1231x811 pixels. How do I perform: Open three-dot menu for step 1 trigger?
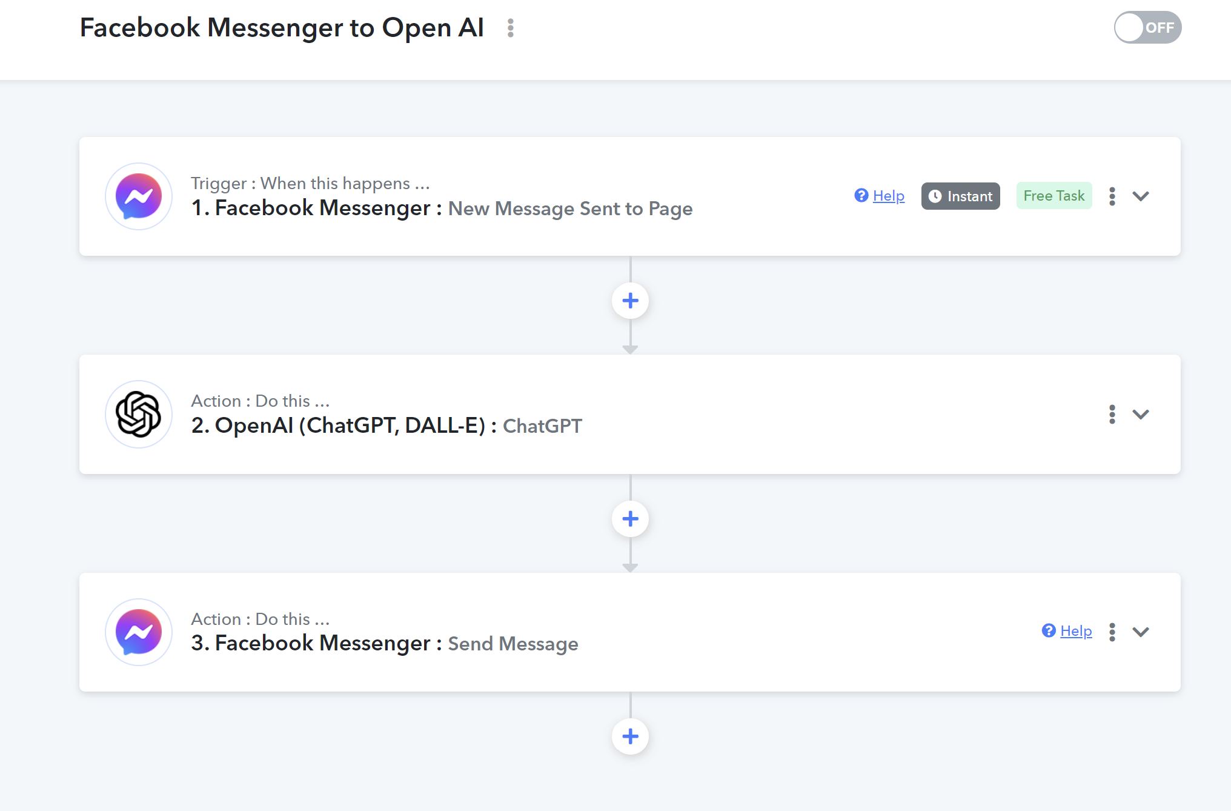[1112, 196]
